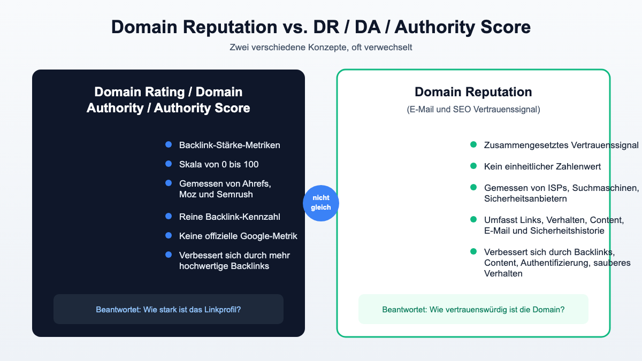
Task: Click the heading 'Domain Rating / Domain Authority / Authority Score'
Action: (169, 100)
